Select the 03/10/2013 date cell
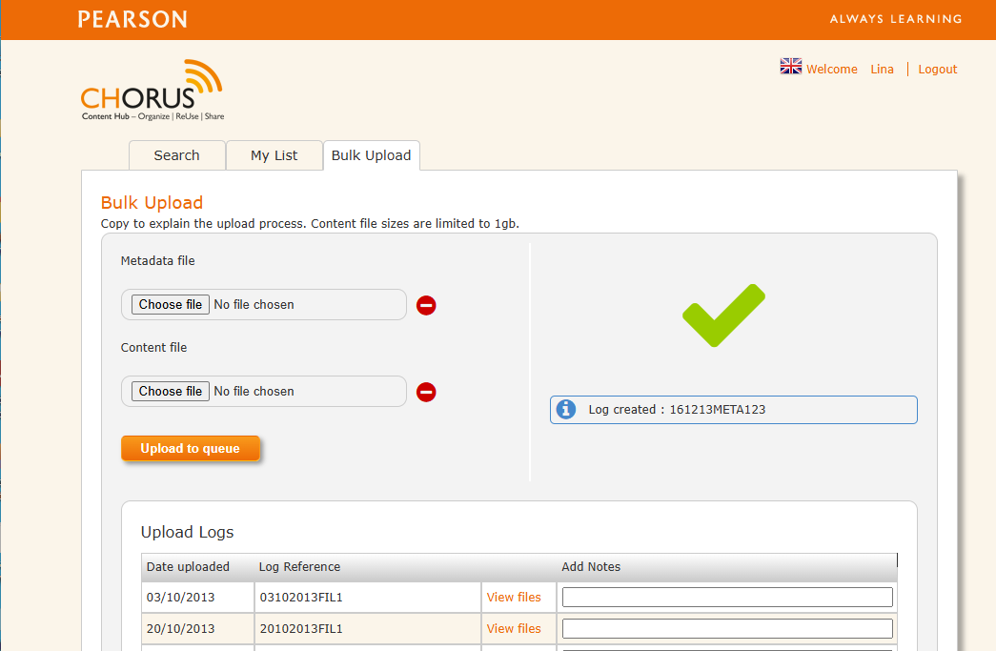 click(x=197, y=597)
